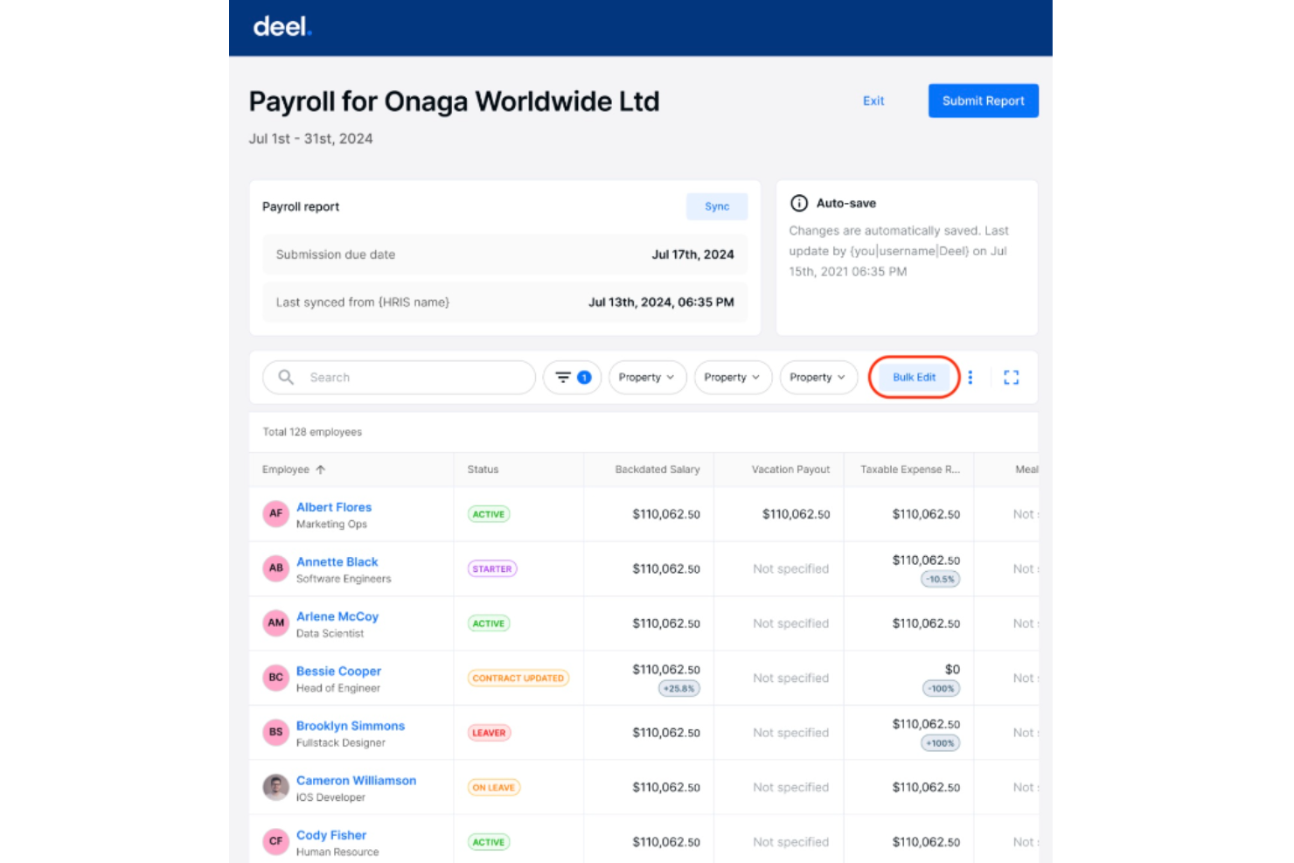Open Albert Flores employee link
The image size is (1294, 863).
coord(334,507)
